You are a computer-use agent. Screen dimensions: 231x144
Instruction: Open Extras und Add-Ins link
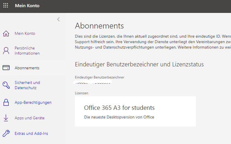31,133
